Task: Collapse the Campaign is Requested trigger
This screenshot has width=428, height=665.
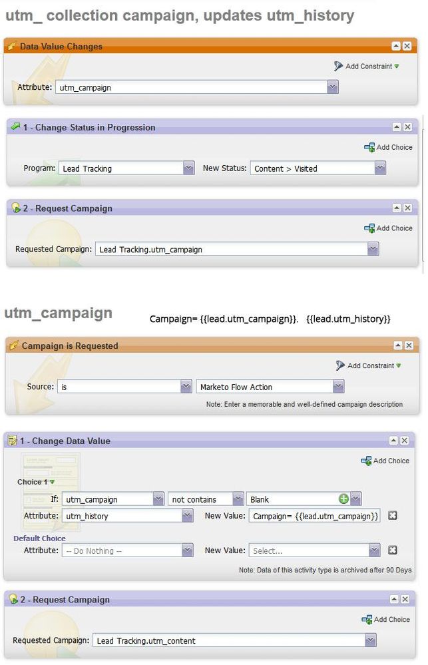Action: pyautogui.click(x=398, y=345)
